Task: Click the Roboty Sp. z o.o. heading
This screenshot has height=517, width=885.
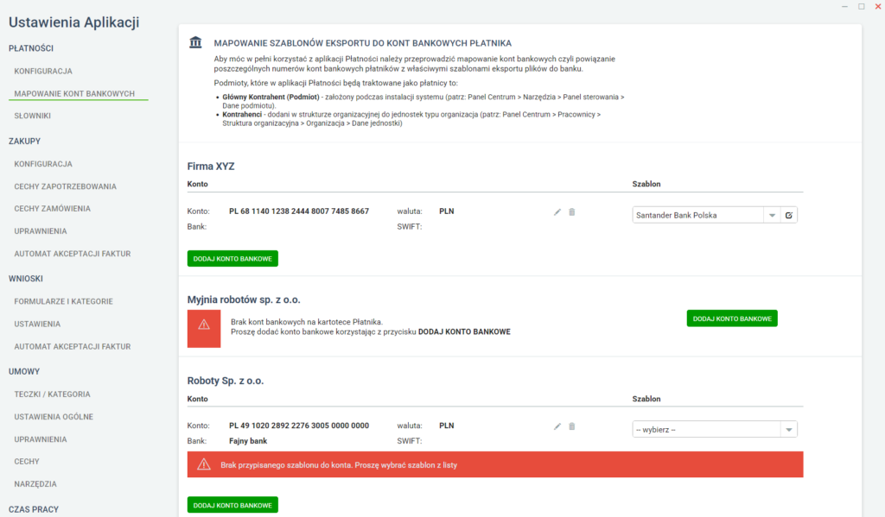Action: [226, 381]
